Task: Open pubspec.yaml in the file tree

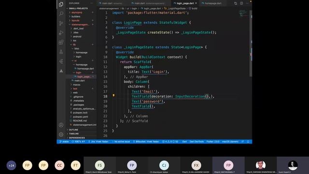Action: coord(81,117)
